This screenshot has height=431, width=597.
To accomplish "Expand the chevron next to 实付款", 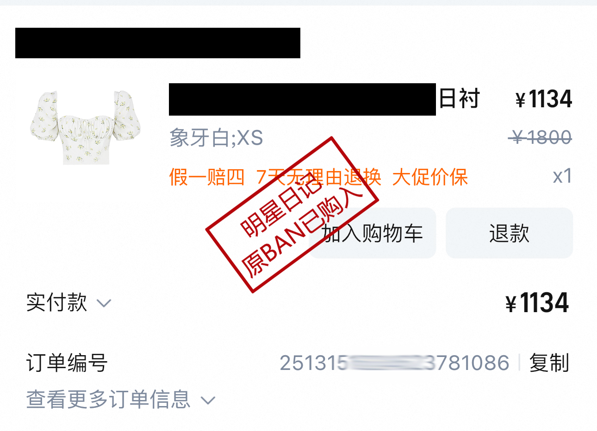I will (104, 303).
